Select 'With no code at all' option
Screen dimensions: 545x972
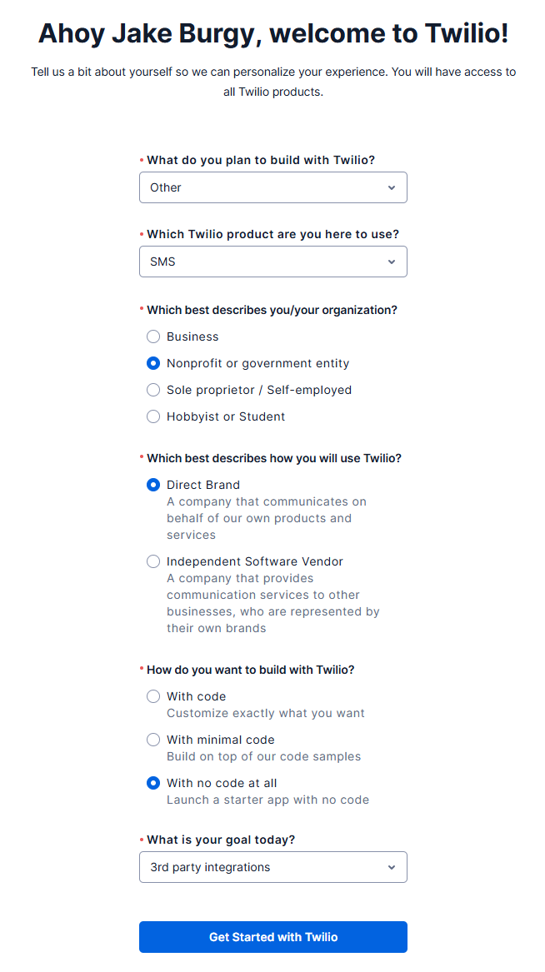[153, 783]
